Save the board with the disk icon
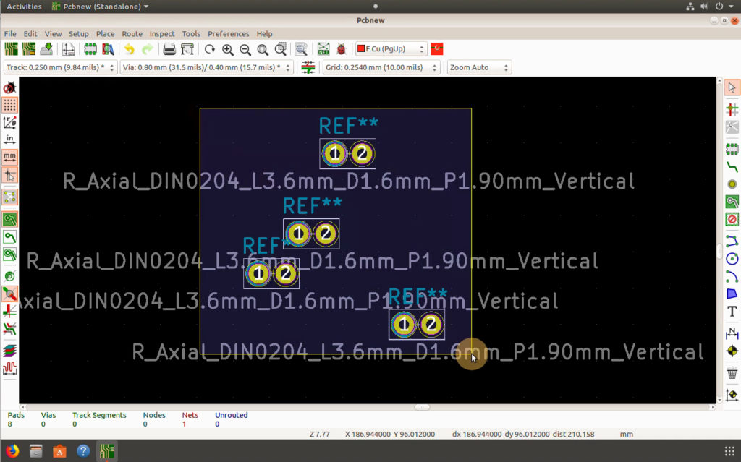This screenshot has height=462, width=741. pyautogui.click(x=46, y=49)
